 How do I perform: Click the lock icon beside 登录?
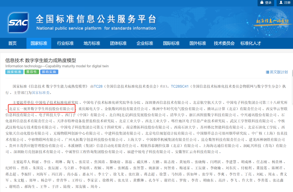262,2
